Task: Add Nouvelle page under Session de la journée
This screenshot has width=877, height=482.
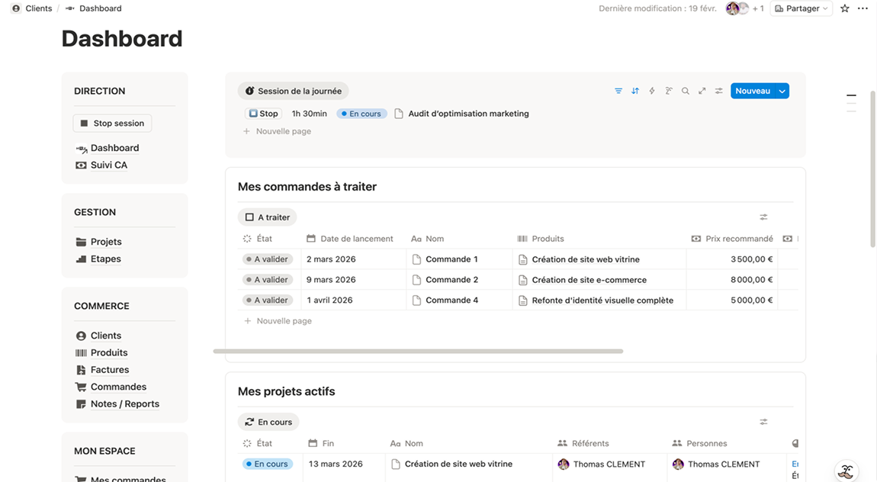Action: click(x=277, y=131)
